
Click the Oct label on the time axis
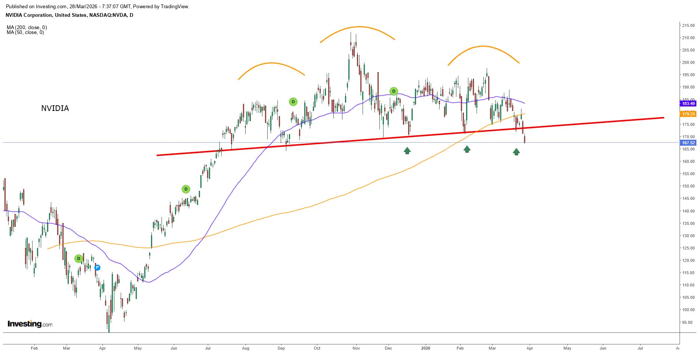[317, 348]
